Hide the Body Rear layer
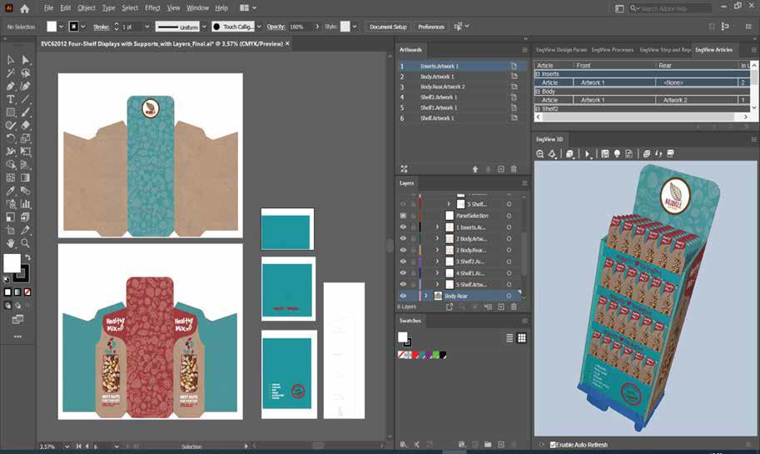 [403, 296]
